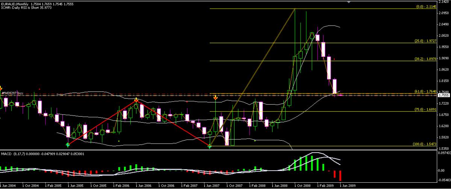Click the MACD (8,17,7) indicator label
This screenshot has height=189, width=451.
click(13, 154)
